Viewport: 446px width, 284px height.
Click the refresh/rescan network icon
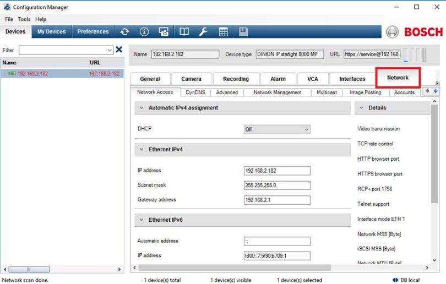click(125, 32)
